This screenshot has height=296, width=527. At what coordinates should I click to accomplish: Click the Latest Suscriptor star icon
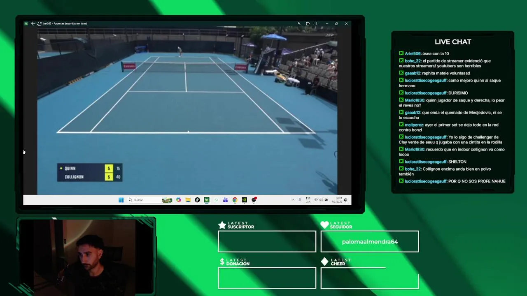[x=222, y=225]
